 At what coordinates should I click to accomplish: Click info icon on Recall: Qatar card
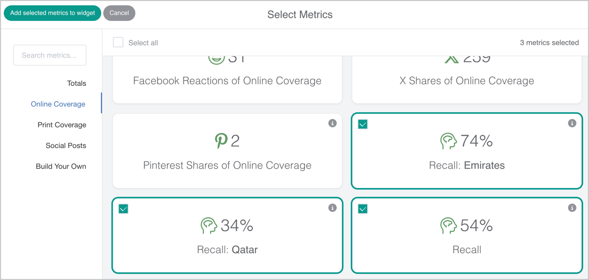coord(332,208)
